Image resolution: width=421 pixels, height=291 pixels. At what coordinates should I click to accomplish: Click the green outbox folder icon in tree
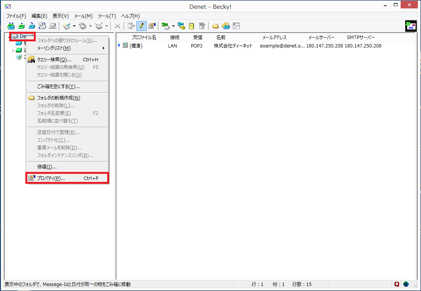click(19, 50)
